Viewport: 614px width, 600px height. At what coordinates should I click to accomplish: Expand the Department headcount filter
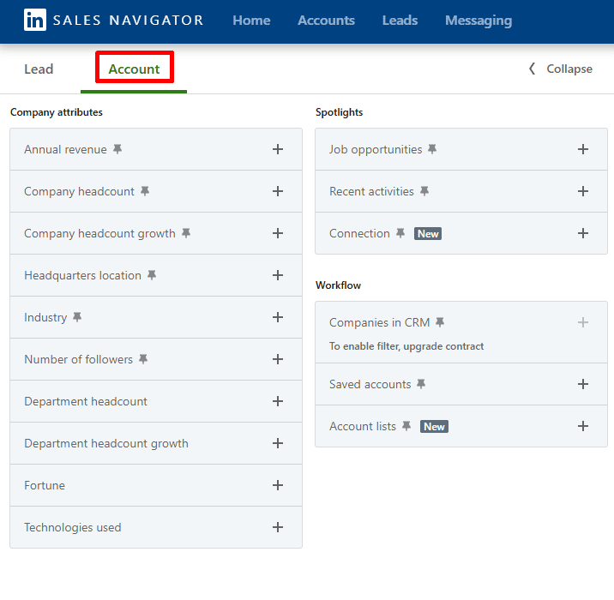click(277, 401)
